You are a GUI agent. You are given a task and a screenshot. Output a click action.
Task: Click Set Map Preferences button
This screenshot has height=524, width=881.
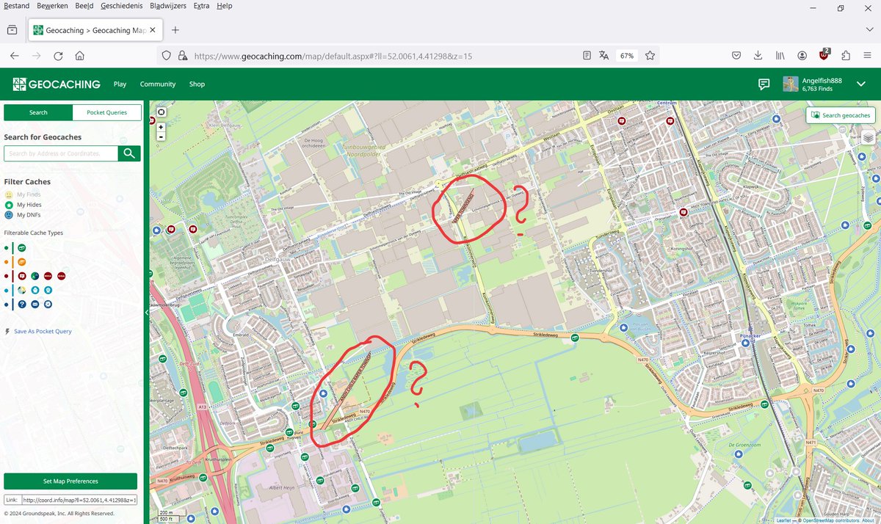(x=70, y=481)
